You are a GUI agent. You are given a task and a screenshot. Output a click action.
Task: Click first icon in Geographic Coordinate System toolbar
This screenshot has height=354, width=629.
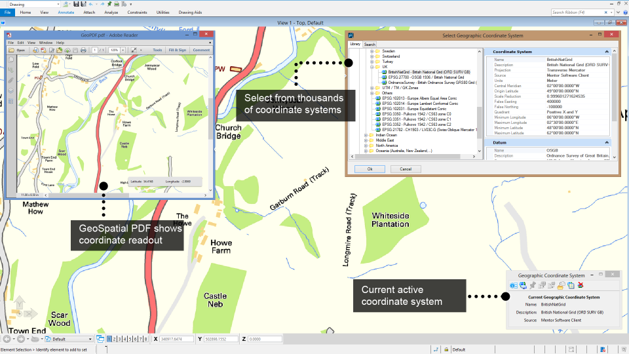(x=514, y=285)
